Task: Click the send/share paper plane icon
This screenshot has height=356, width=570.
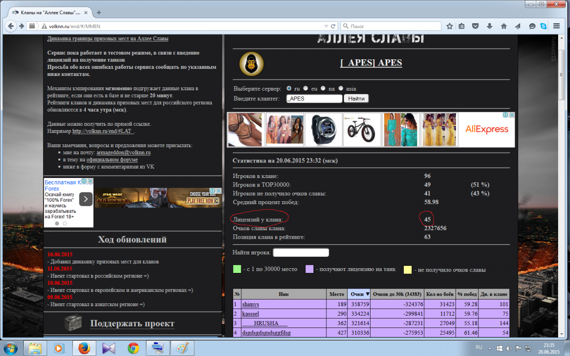Action: pyautogui.click(x=518, y=26)
